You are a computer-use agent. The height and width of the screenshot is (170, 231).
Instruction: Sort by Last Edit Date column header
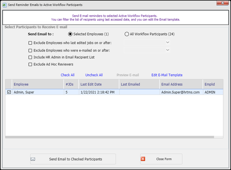(x=91, y=84)
